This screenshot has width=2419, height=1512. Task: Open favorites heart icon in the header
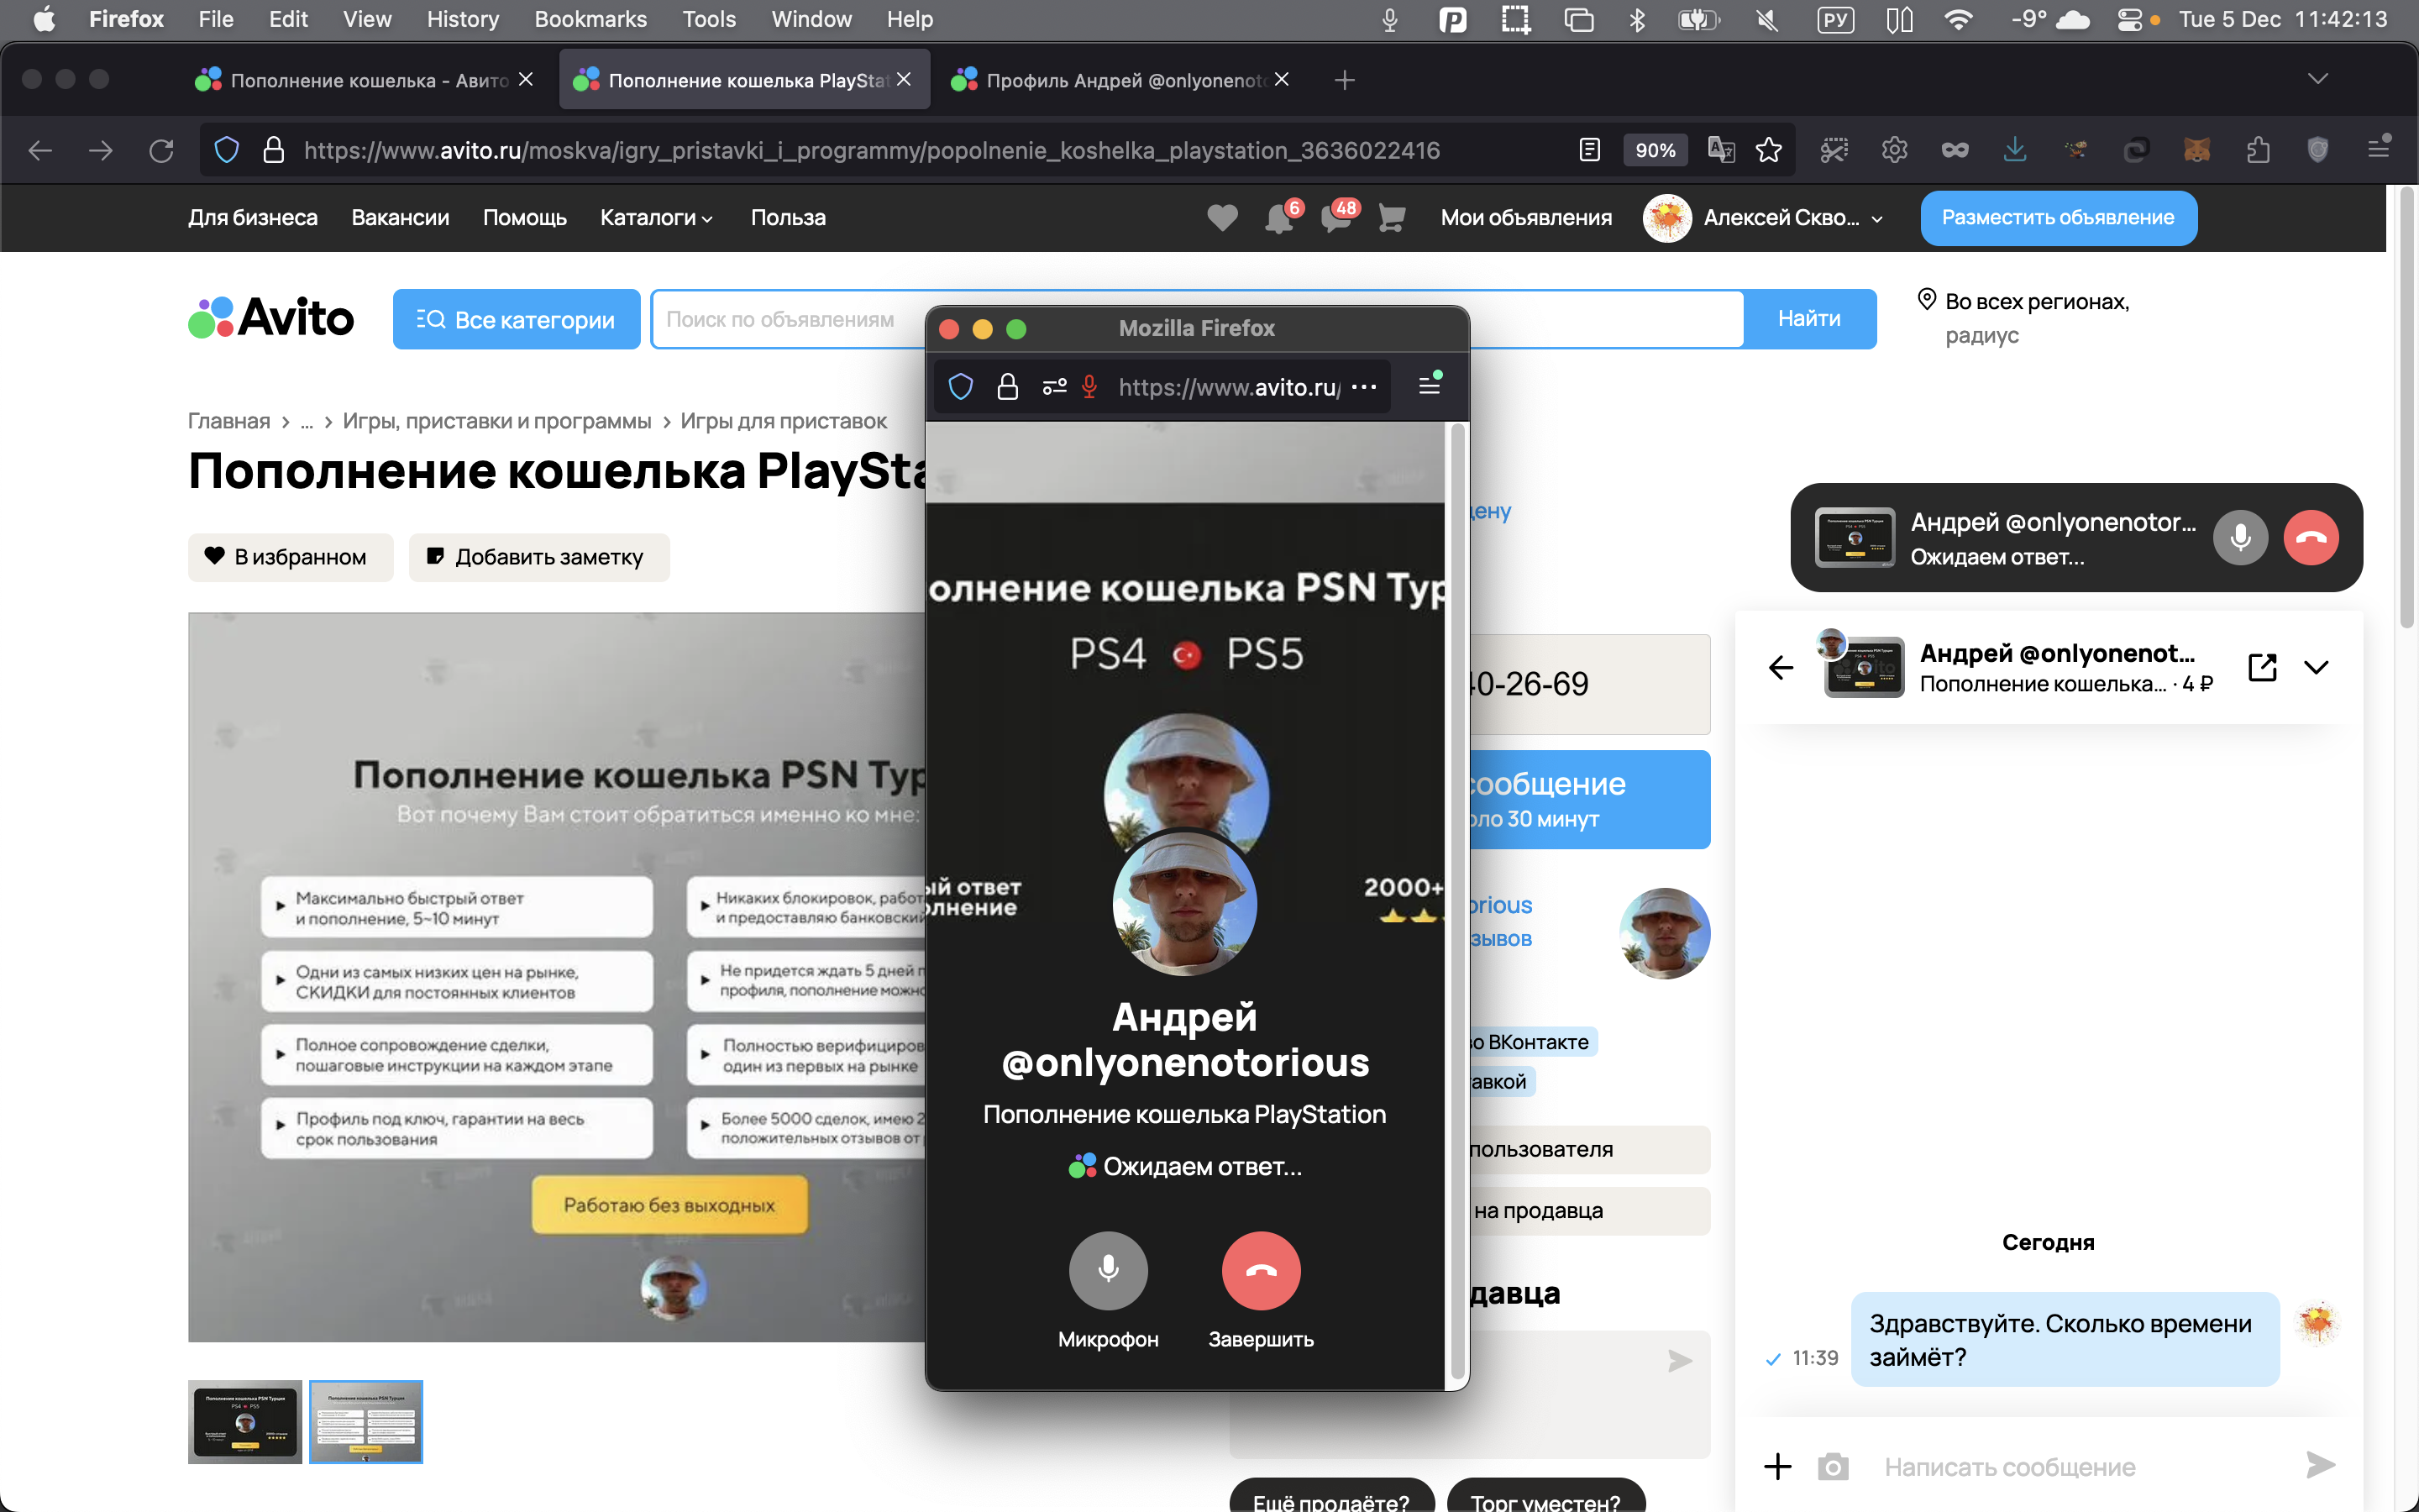pos(1221,218)
